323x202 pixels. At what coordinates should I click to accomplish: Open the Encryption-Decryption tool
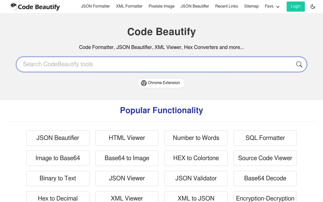[265, 197]
